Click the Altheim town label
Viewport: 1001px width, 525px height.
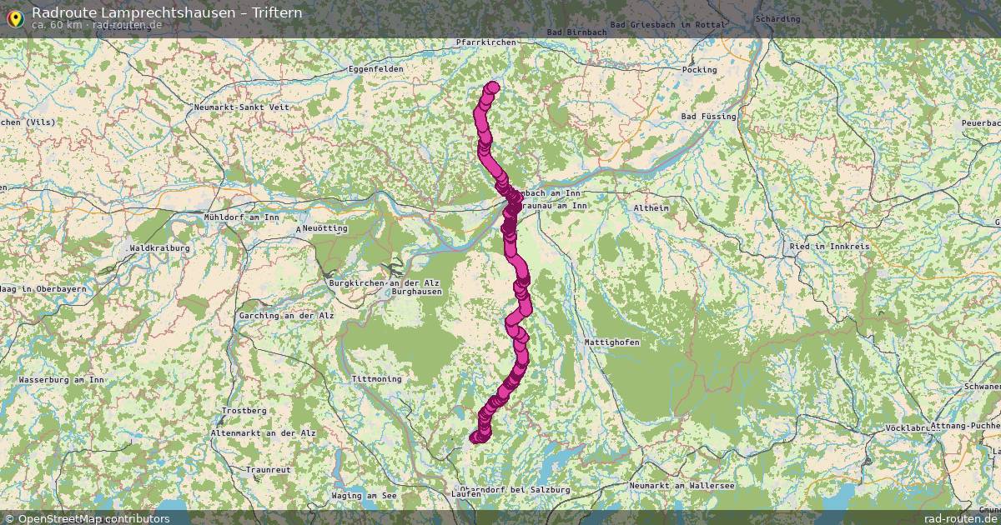[x=651, y=207]
